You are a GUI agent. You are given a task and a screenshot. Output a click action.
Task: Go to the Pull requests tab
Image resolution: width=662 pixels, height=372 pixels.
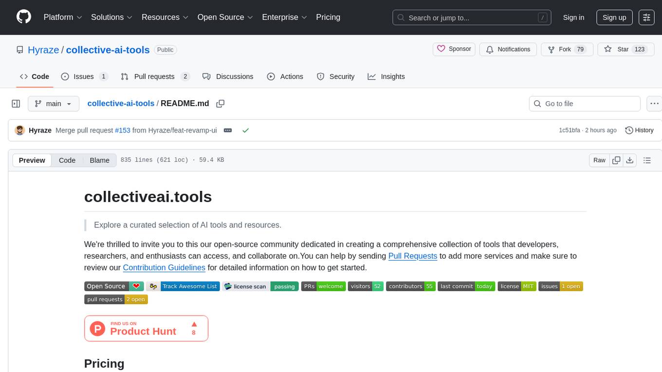coord(155,76)
